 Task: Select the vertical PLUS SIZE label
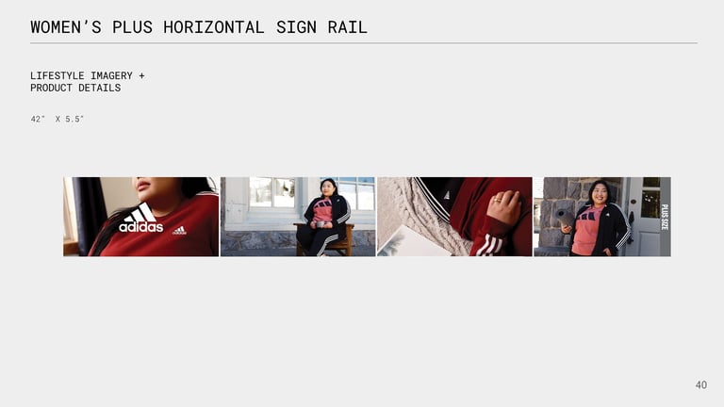pyautogui.click(x=665, y=217)
